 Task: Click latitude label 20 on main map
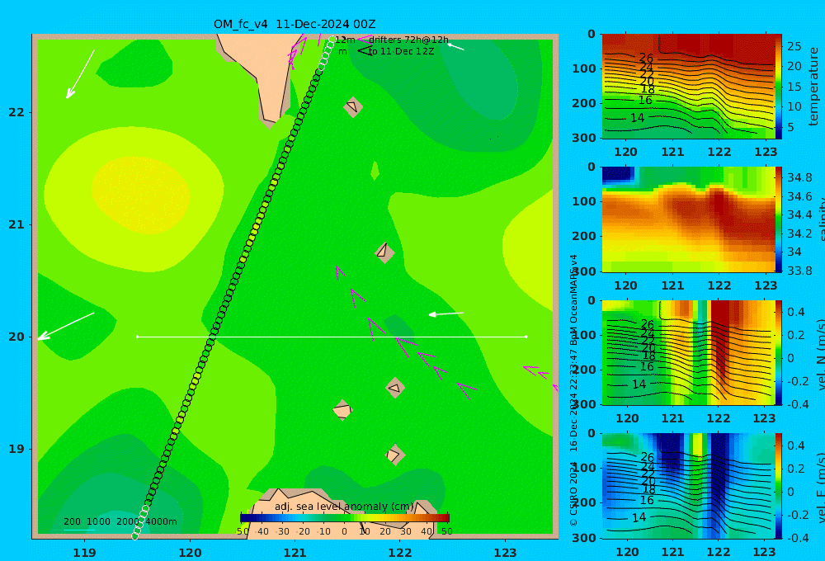16,337
